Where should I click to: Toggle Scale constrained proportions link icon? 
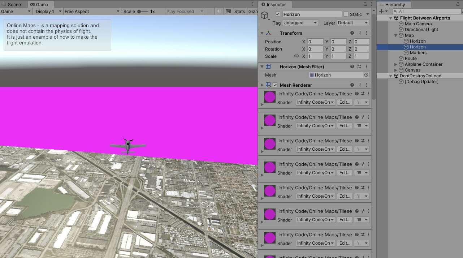(x=297, y=56)
